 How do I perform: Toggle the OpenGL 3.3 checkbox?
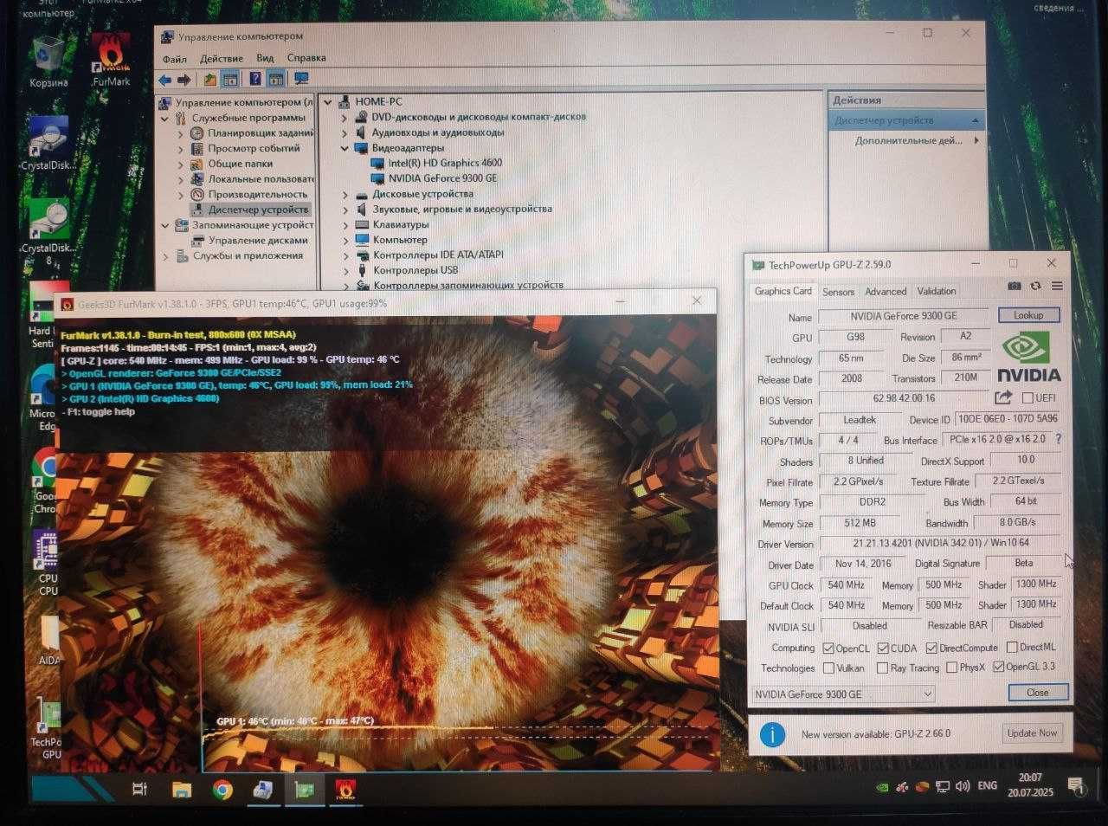pyautogui.click(x=998, y=667)
